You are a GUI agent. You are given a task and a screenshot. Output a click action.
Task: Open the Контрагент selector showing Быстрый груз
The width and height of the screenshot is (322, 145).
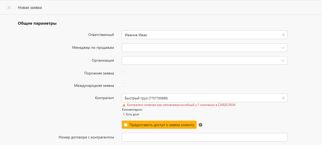pyautogui.click(x=199, y=98)
